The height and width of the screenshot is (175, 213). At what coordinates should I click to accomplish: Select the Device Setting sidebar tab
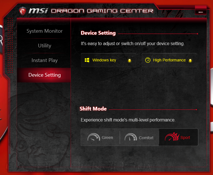click(x=45, y=75)
